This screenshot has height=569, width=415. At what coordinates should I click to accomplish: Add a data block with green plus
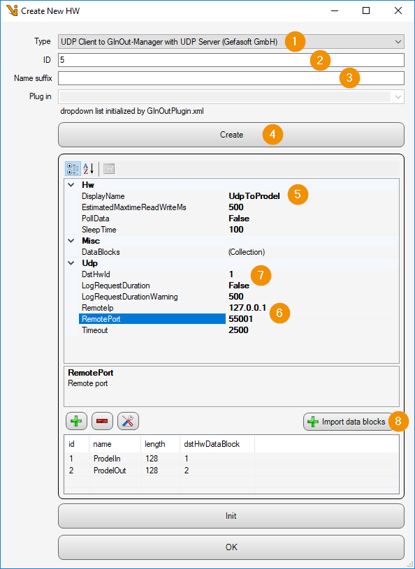76,421
